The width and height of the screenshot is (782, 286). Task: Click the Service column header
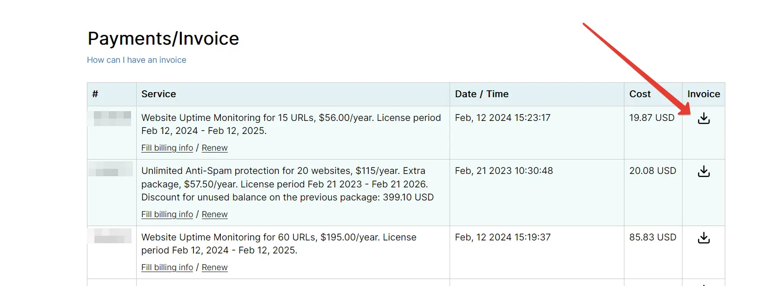159,94
